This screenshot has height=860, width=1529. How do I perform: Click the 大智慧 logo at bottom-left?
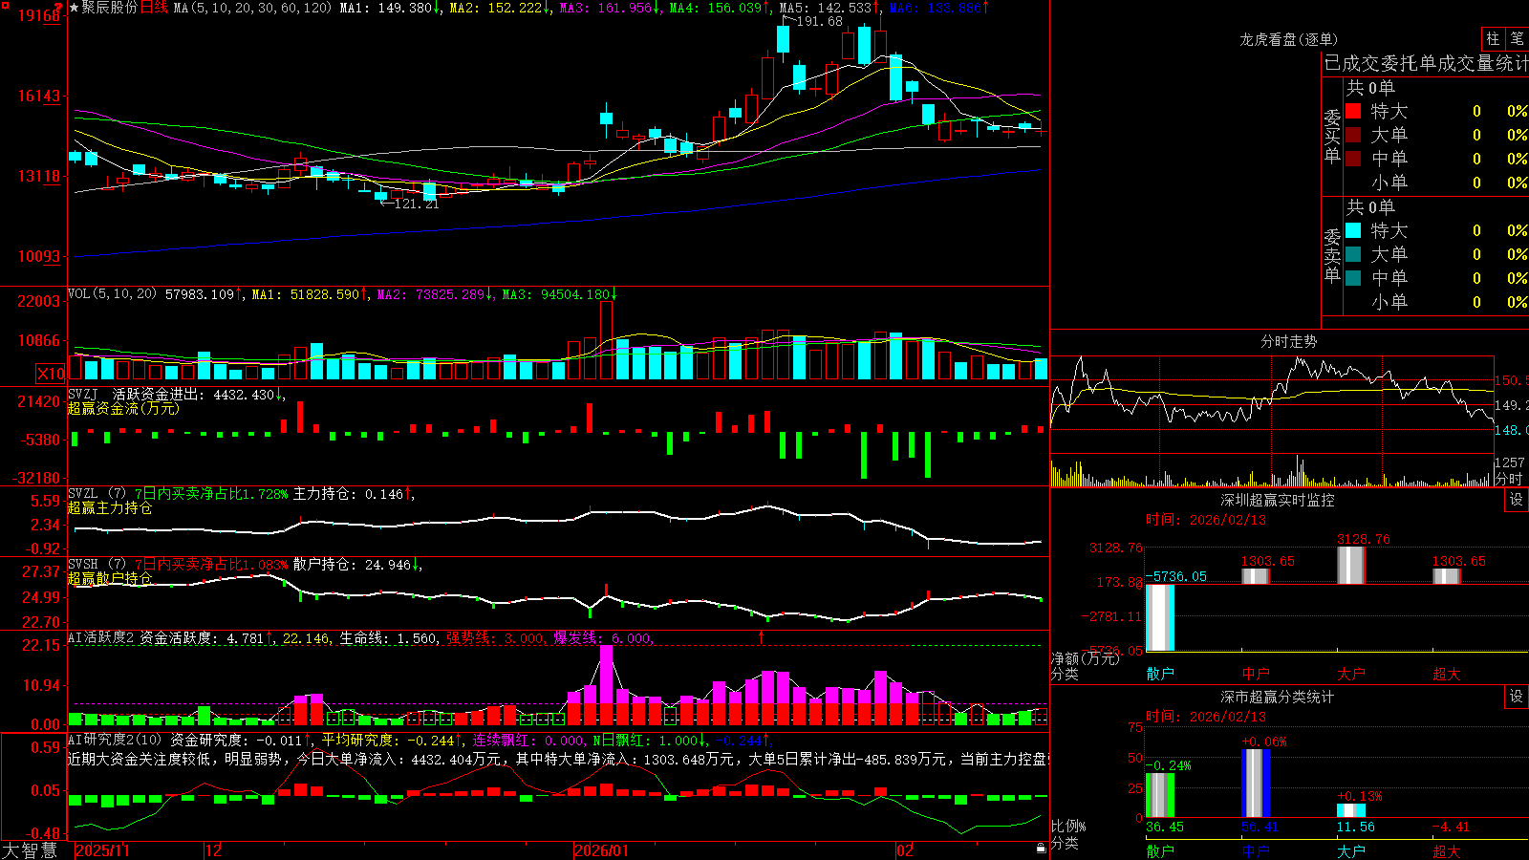30,849
